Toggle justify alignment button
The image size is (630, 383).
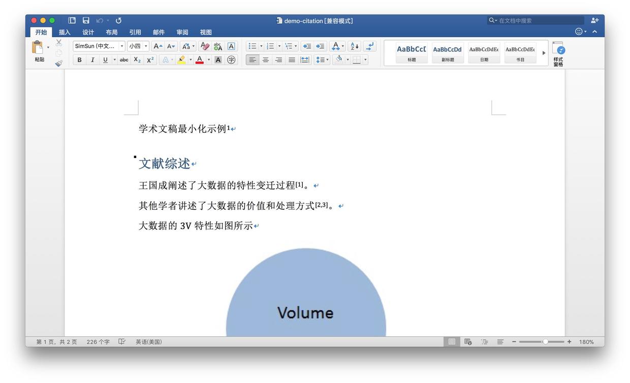tap(292, 59)
